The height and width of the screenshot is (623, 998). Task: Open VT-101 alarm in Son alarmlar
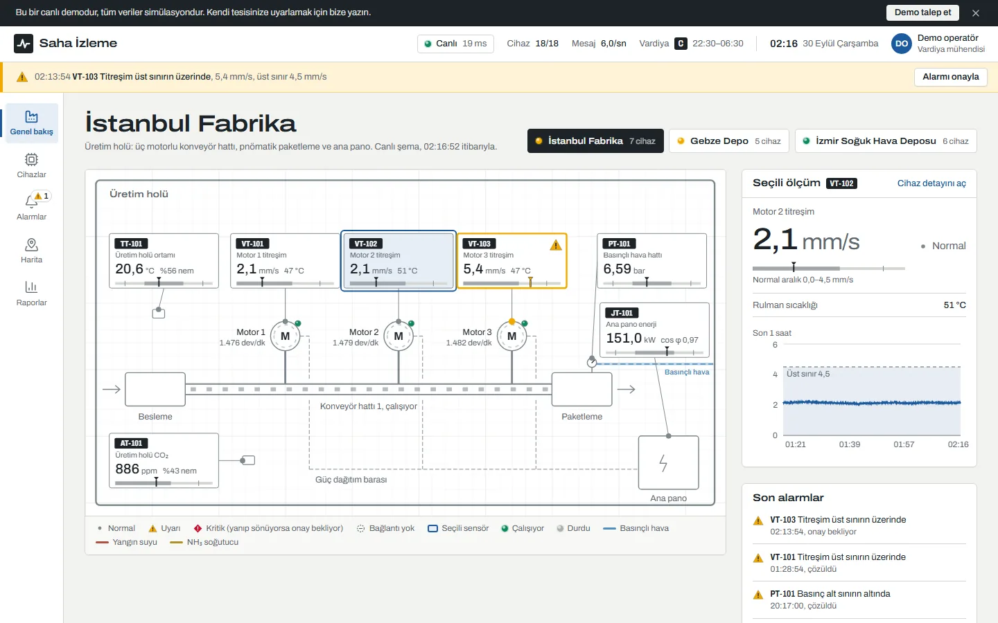(859, 563)
